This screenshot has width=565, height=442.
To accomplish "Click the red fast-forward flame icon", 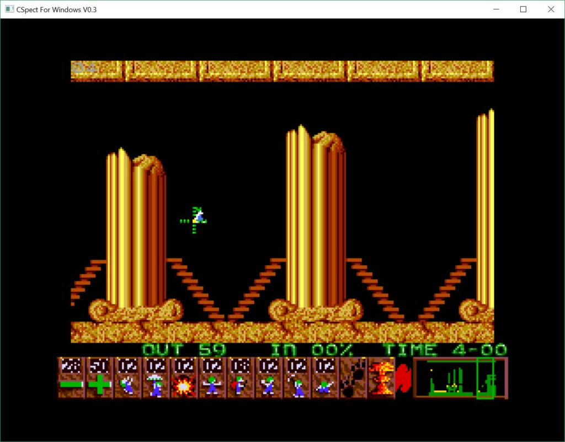I will pyautogui.click(x=403, y=378).
